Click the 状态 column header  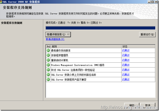[138, 47]
